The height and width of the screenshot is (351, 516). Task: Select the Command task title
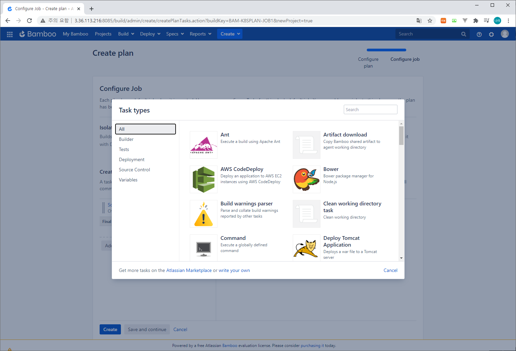click(x=233, y=238)
